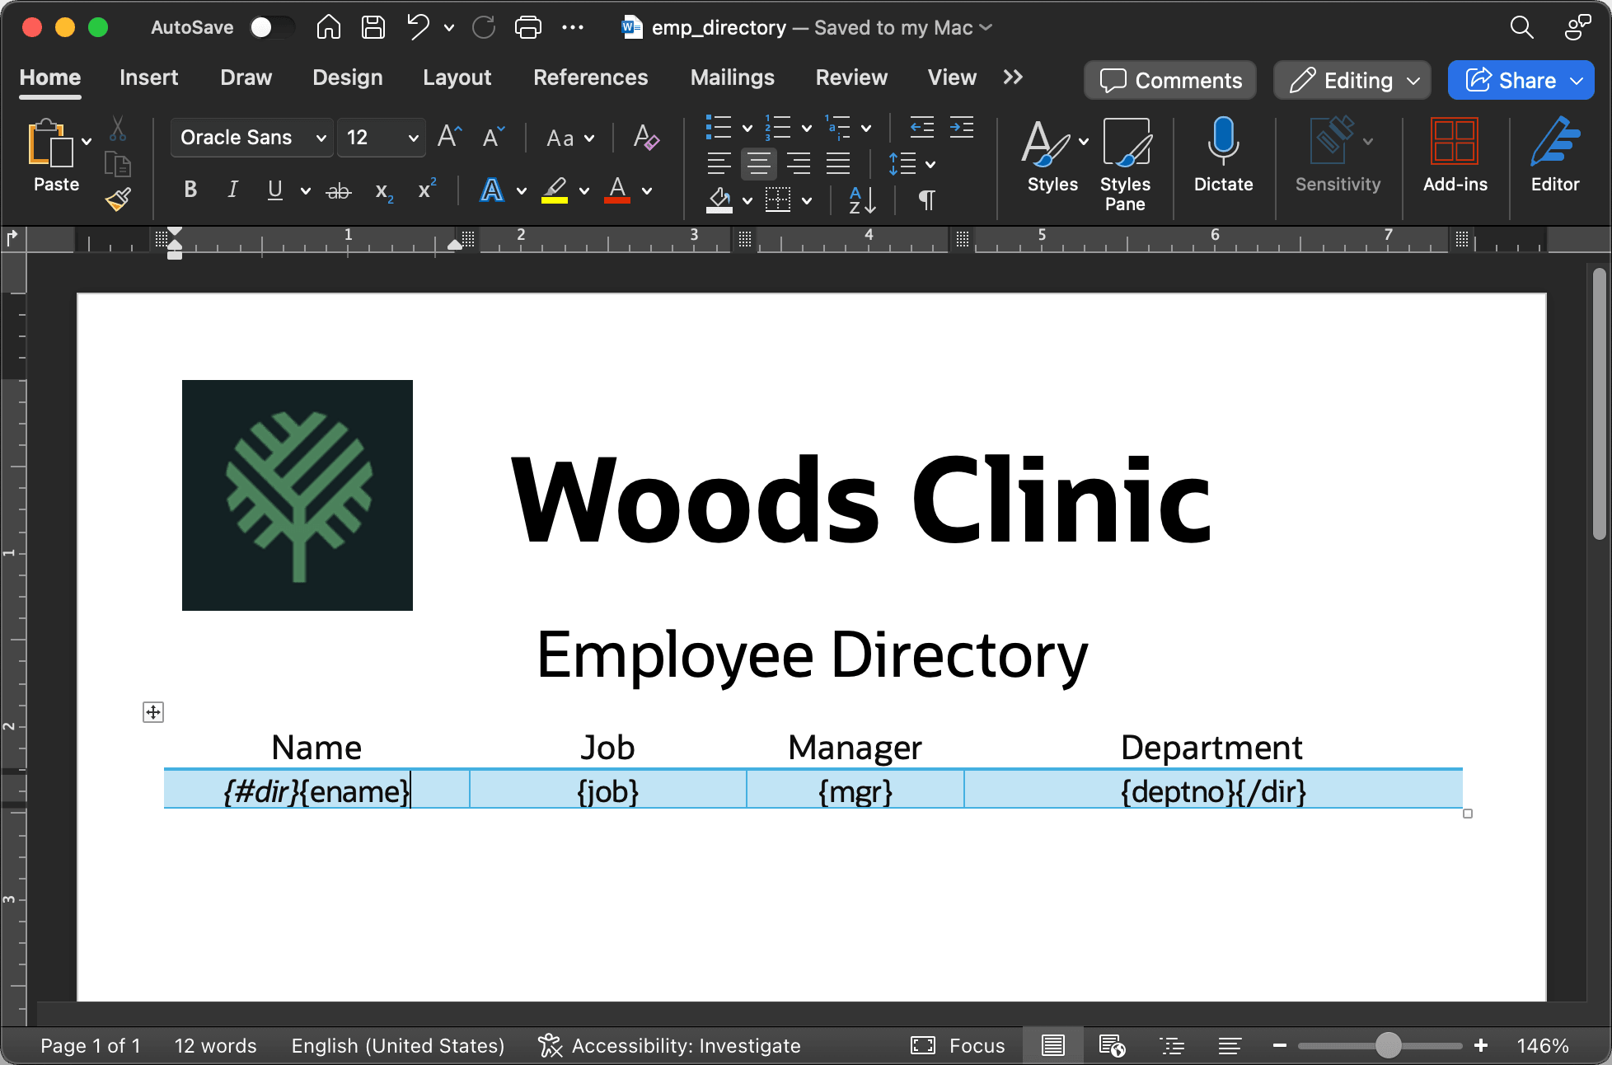Click the {job} table cell
Image resolution: width=1612 pixels, height=1065 pixels.
608,791
